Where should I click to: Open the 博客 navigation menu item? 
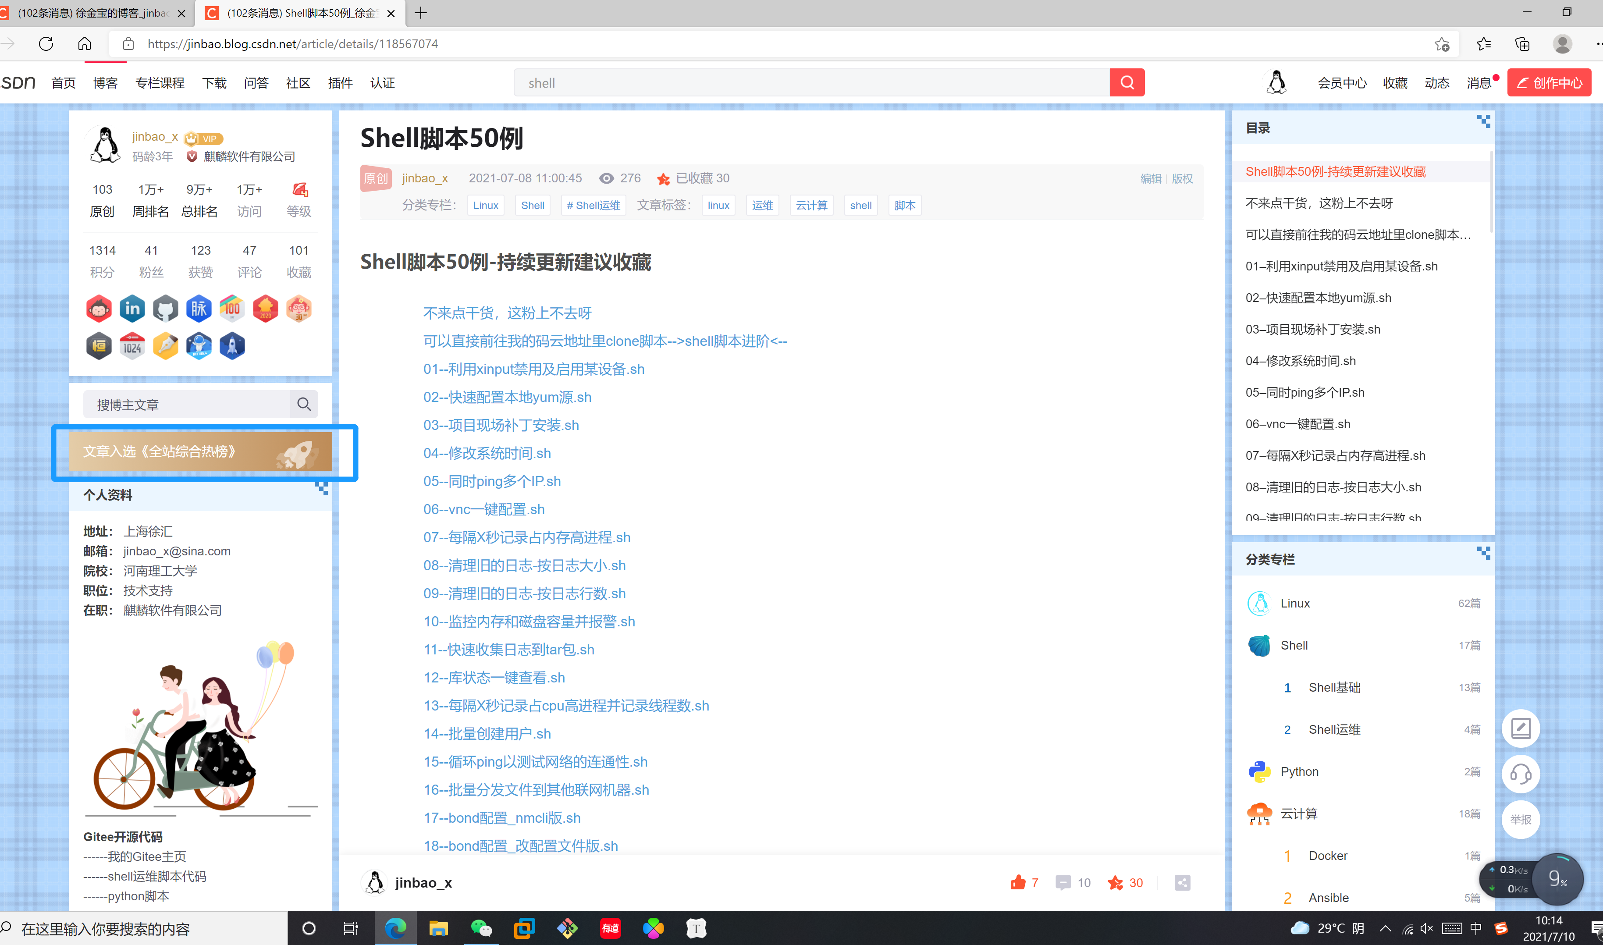coord(105,83)
